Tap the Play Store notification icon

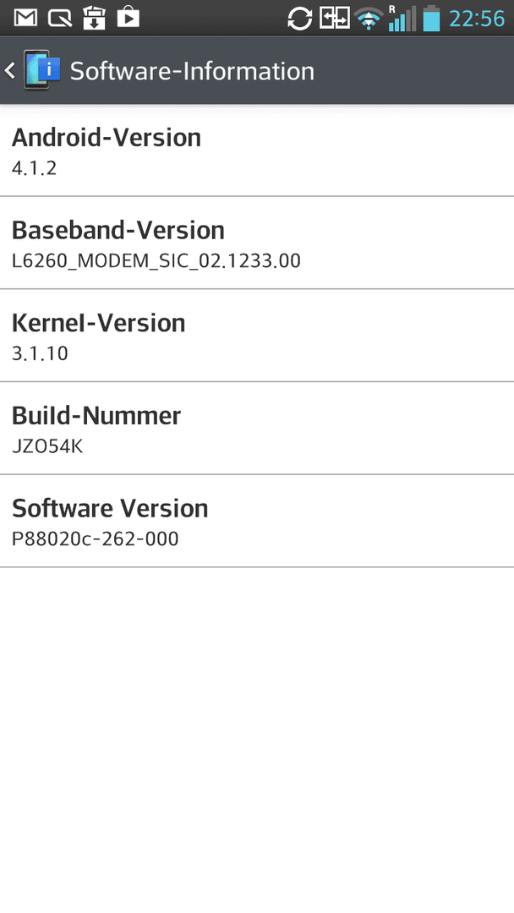click(x=128, y=18)
